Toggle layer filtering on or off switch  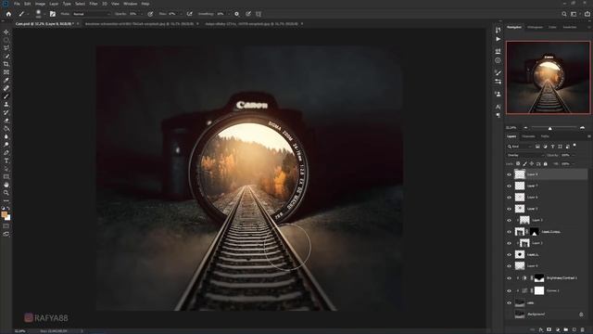[574, 146]
